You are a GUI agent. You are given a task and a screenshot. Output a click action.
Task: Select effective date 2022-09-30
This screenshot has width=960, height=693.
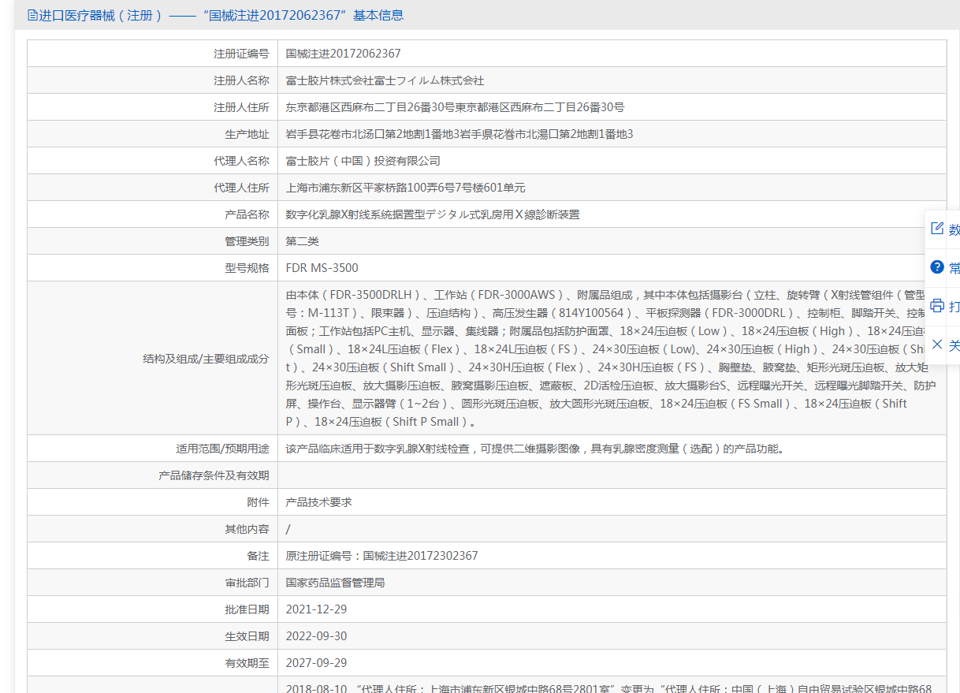point(316,636)
